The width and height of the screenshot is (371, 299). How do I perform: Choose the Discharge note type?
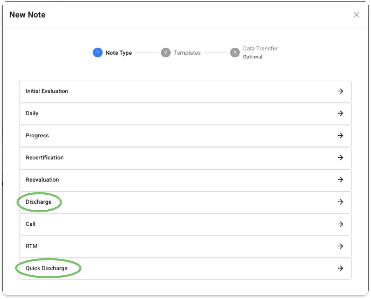click(x=185, y=202)
